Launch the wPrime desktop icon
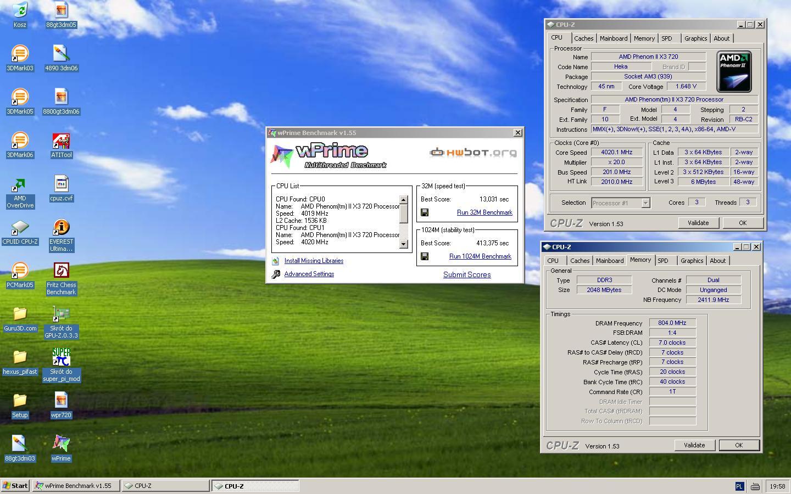 point(61,448)
